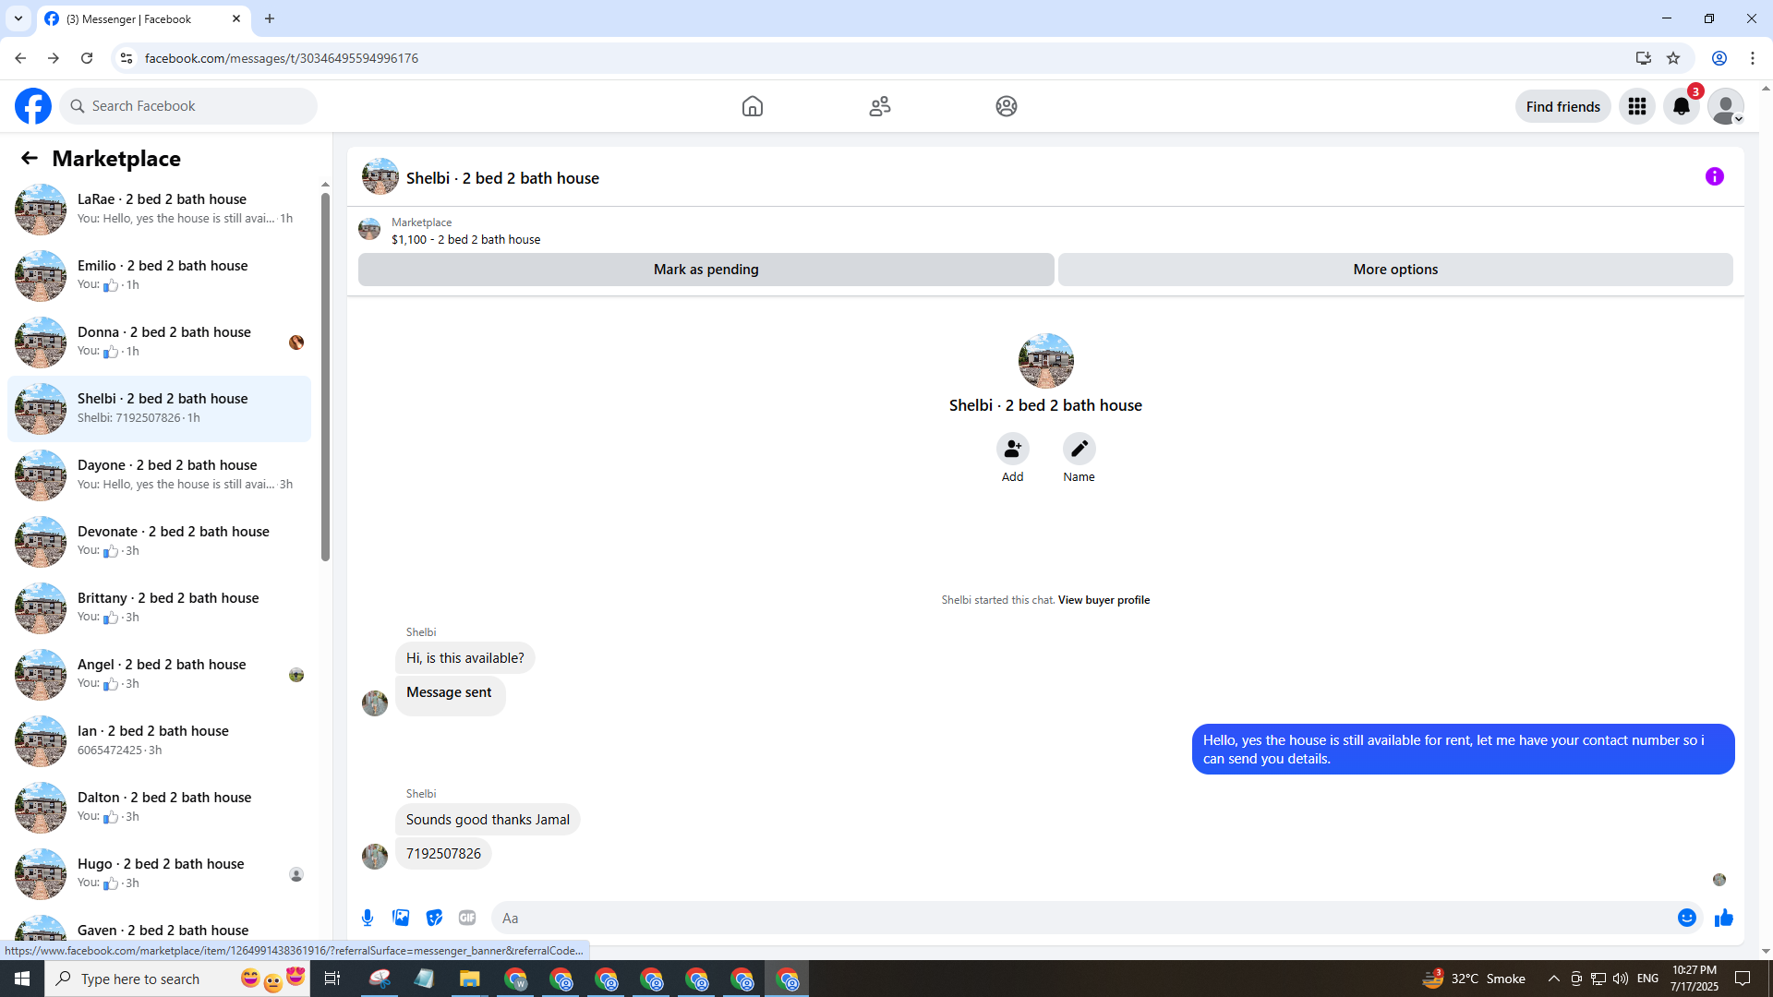
Task: Open the emoji picker
Action: tap(1687, 918)
